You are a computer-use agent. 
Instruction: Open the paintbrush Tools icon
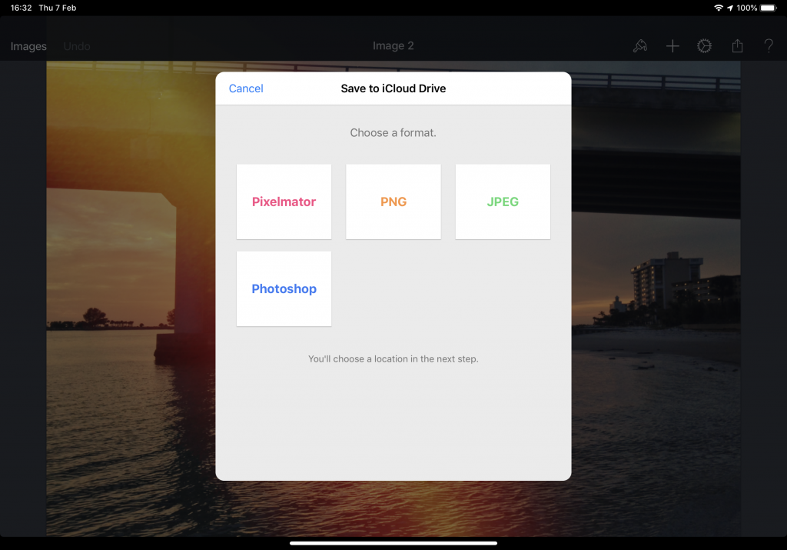(640, 46)
